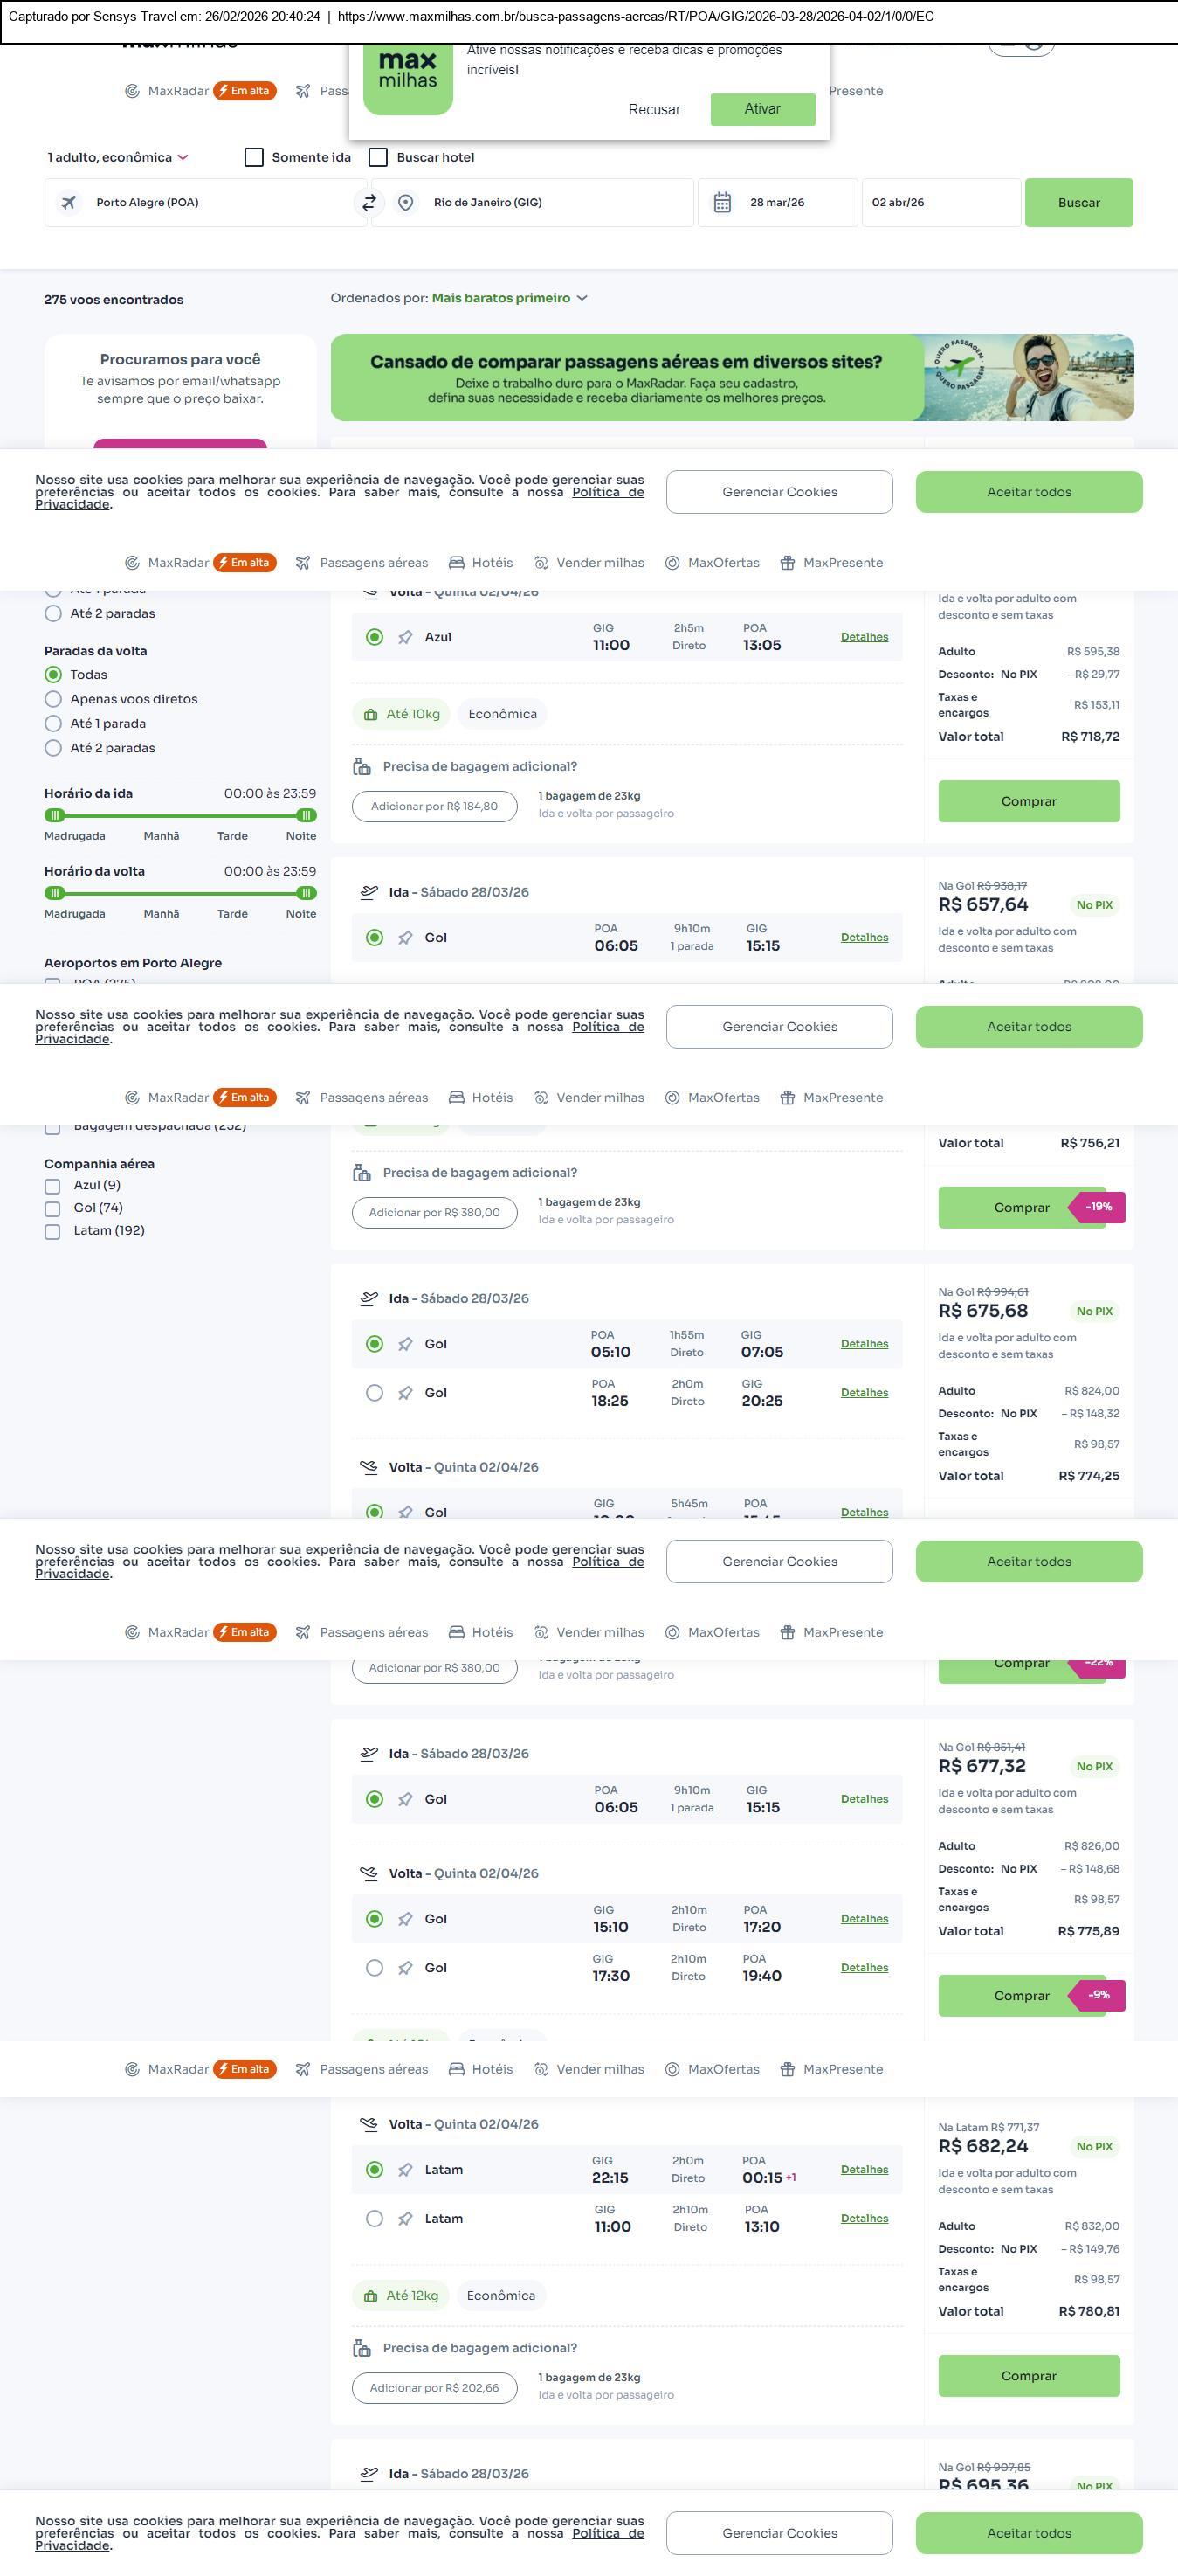The image size is (1178, 2576).
Task: Click the calendar icon by departure date
Action: coord(722,203)
